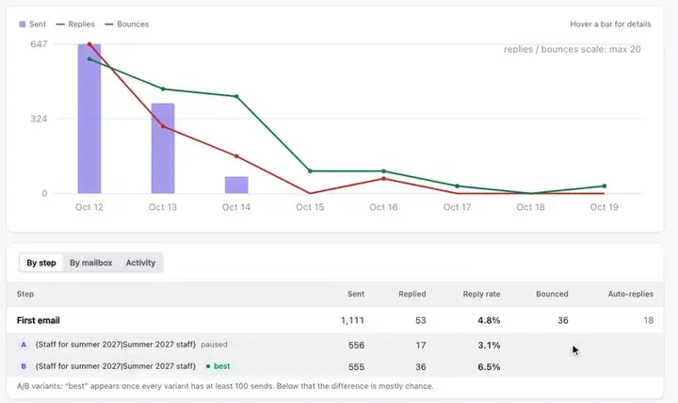
Task: Click the Oct 14 replies data point
Action: pyautogui.click(x=236, y=96)
